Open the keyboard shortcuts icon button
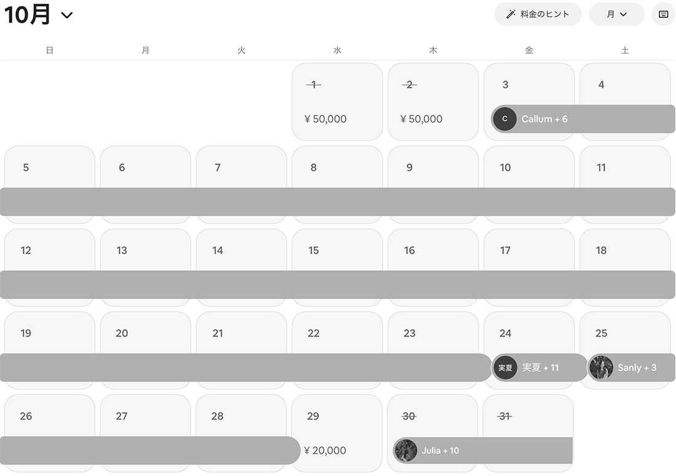 pyautogui.click(x=663, y=14)
